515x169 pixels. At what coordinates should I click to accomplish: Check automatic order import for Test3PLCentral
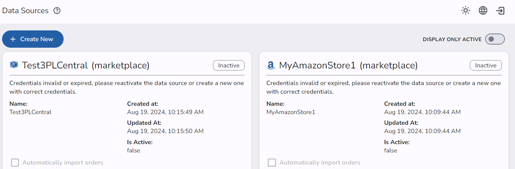[x=15, y=162]
